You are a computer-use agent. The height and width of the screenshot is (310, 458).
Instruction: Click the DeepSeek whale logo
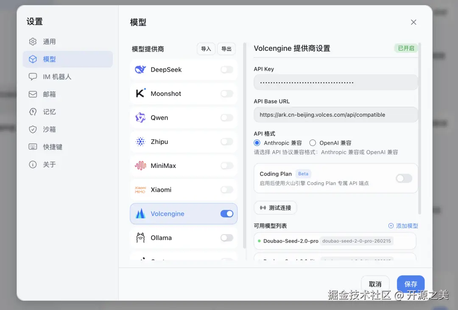[x=140, y=70]
